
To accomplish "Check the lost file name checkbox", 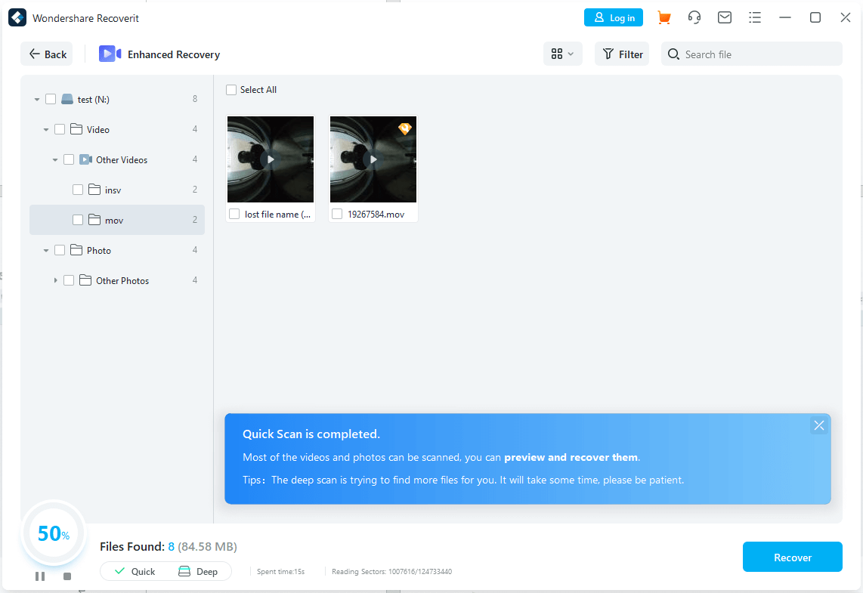I will click(x=234, y=214).
